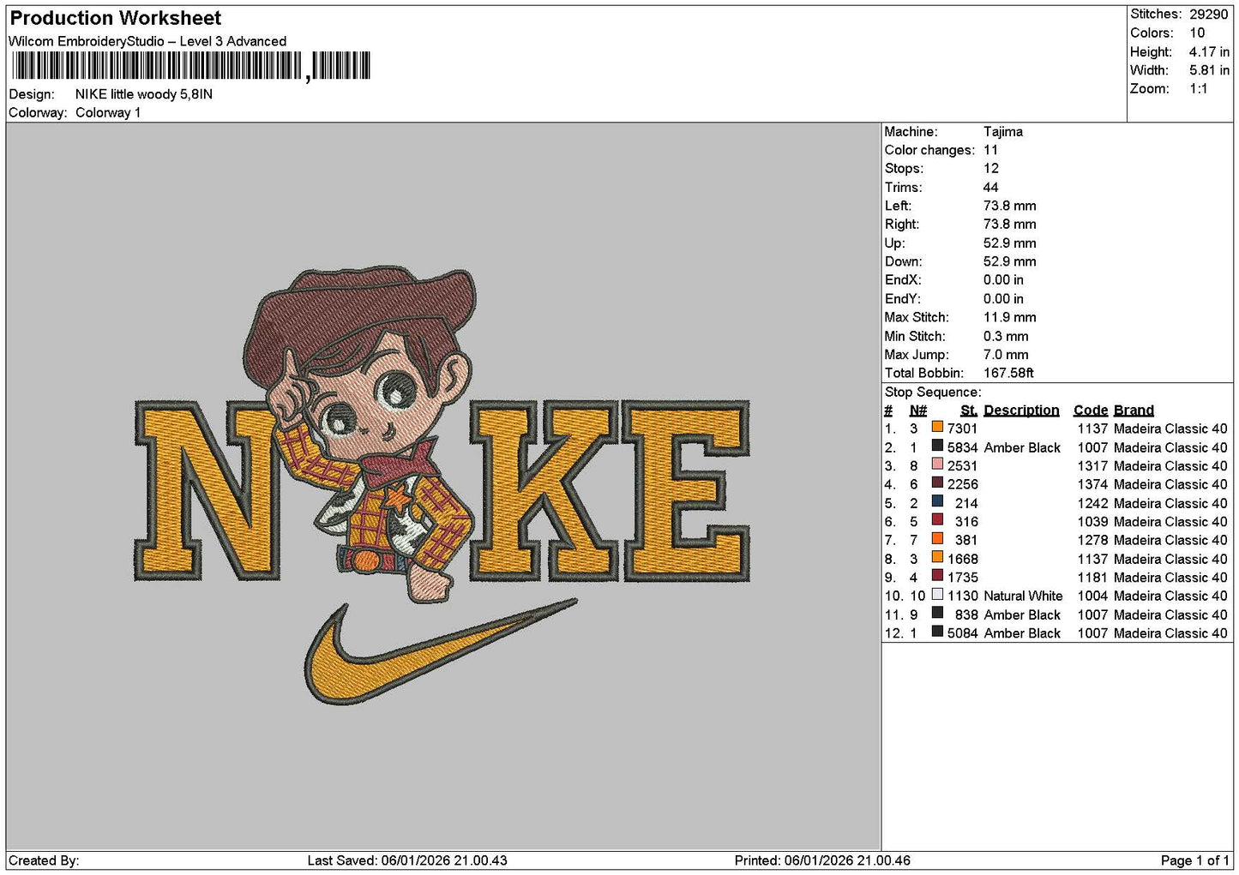
Task: Select code 1317 in the stop sequence
Action: [x=1092, y=465]
